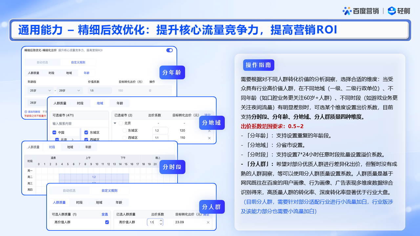This screenshot has height=236, width=420.
Task: Open the 时段 tab in the age panel
Action: point(52,73)
